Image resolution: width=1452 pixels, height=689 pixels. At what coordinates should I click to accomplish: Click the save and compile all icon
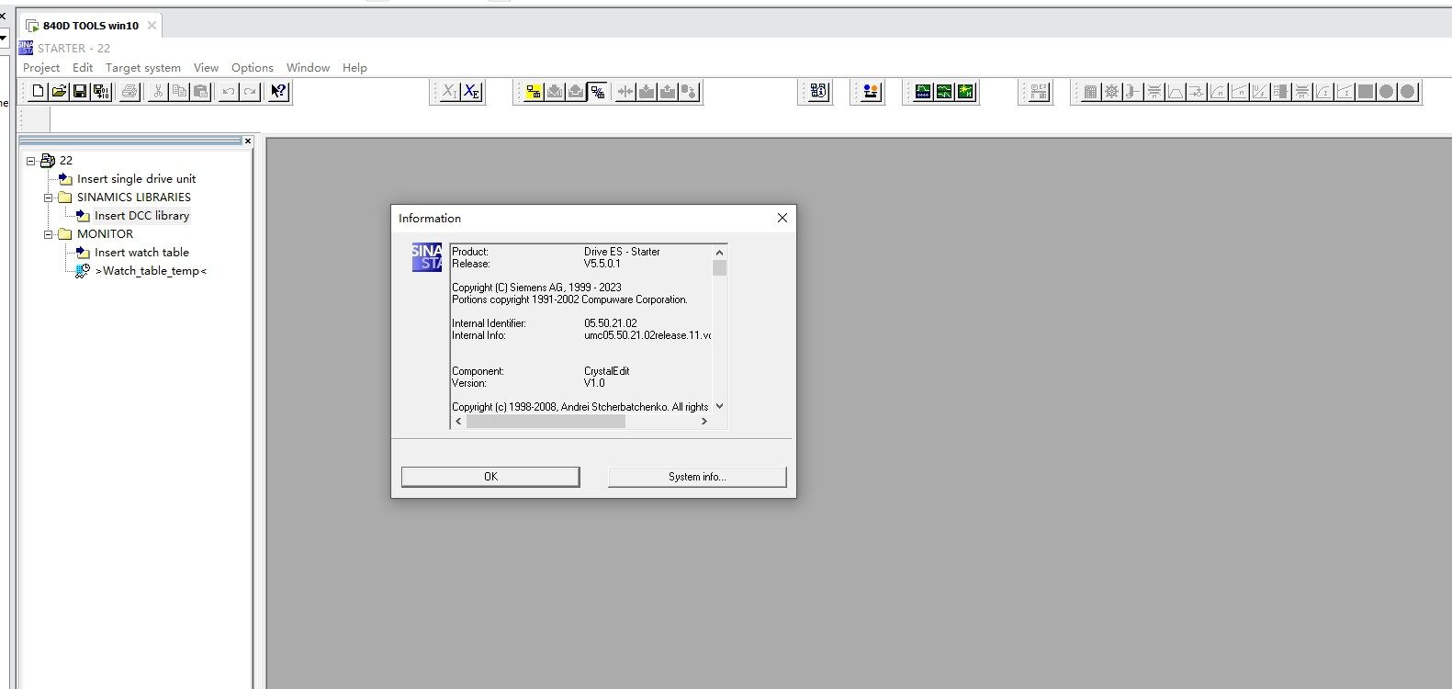[101, 91]
